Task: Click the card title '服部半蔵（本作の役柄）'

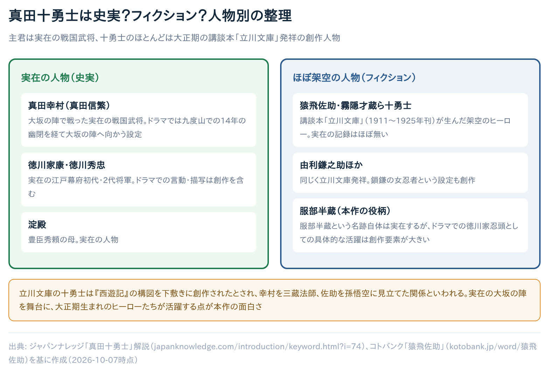Action: pyautogui.click(x=345, y=211)
